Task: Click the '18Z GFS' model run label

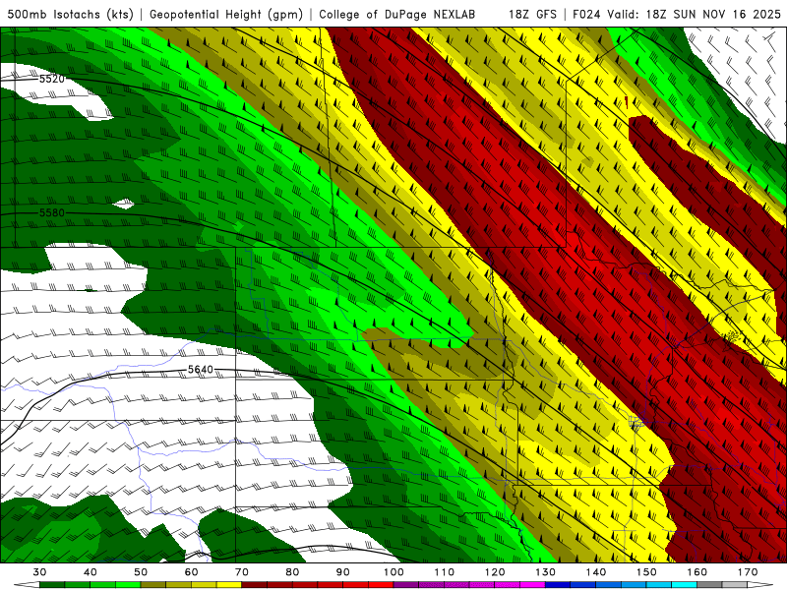Action: (532, 15)
